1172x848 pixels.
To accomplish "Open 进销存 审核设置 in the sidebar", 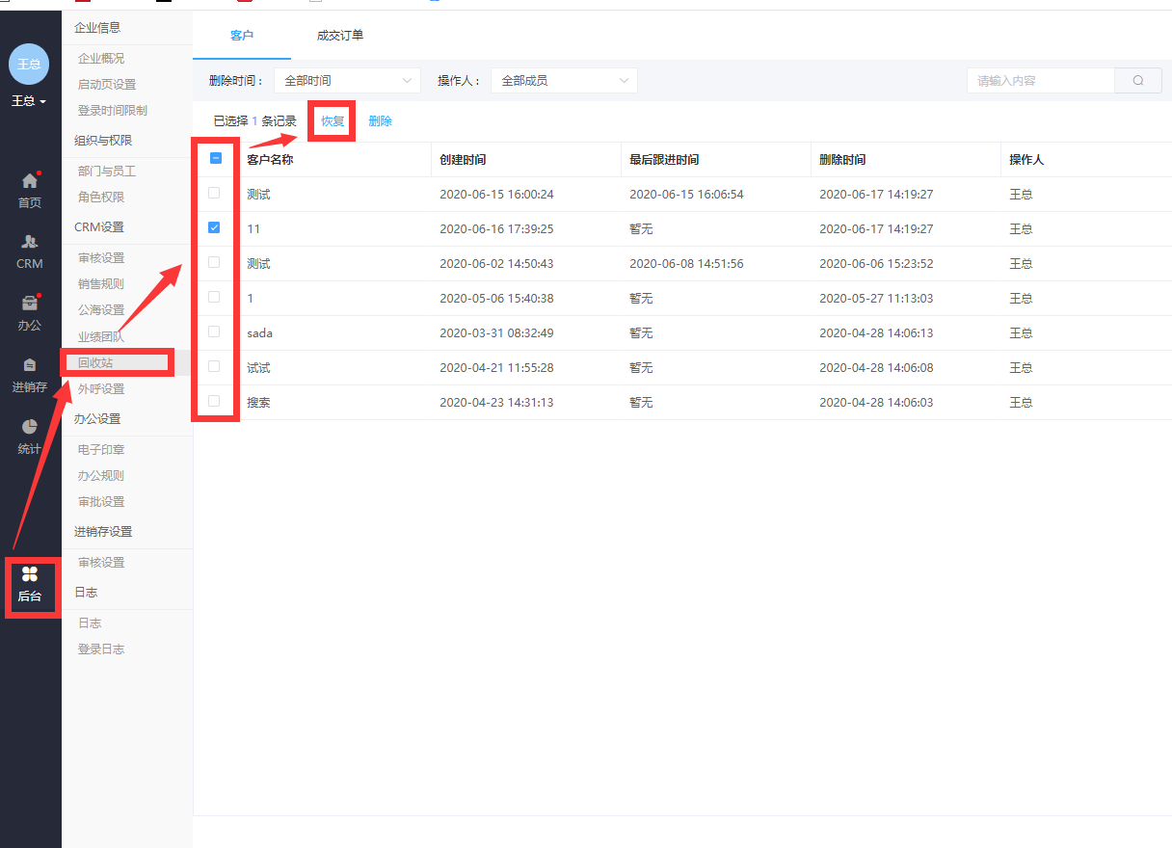I will (x=101, y=563).
